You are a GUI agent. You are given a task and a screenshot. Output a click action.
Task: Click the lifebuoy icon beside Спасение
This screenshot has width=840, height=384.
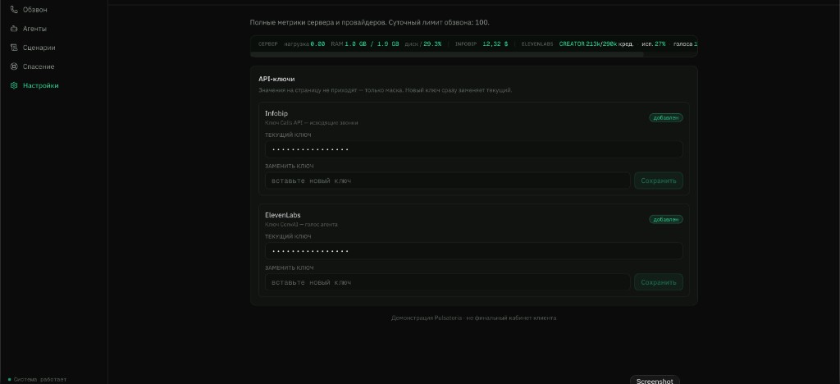[x=14, y=66]
